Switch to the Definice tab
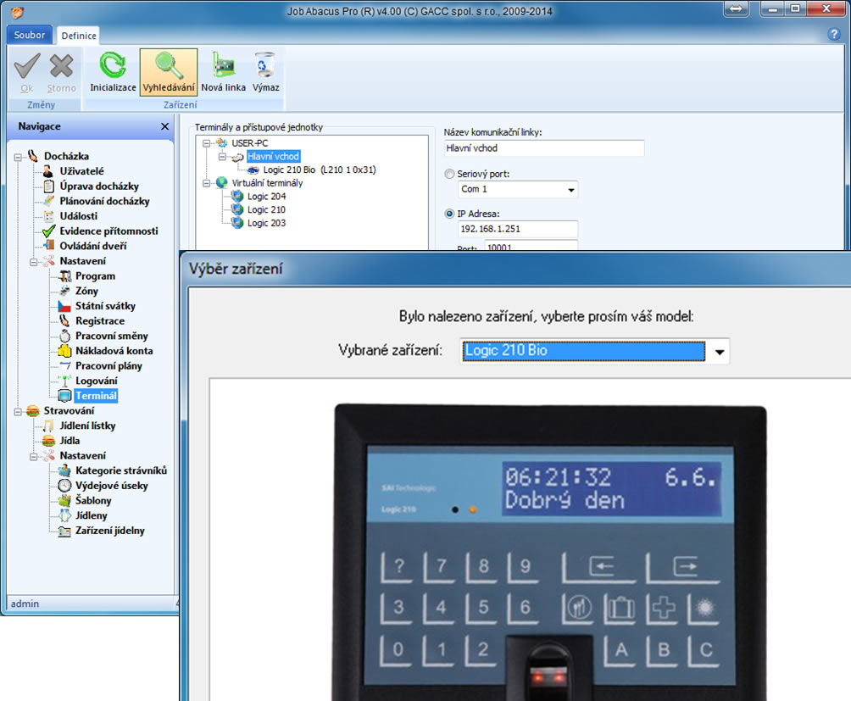This screenshot has width=851, height=701. click(x=79, y=36)
